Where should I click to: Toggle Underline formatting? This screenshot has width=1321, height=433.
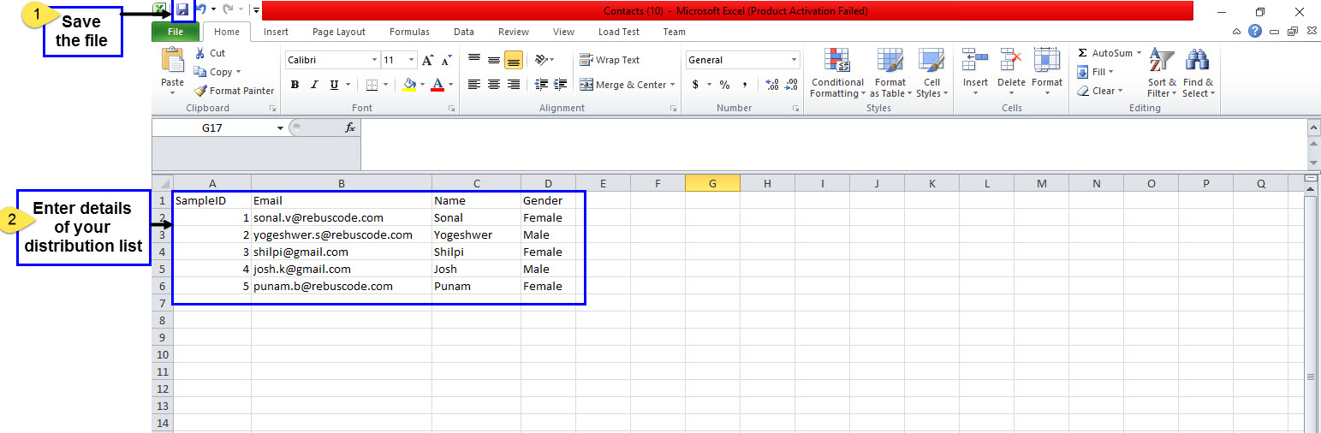coord(334,85)
